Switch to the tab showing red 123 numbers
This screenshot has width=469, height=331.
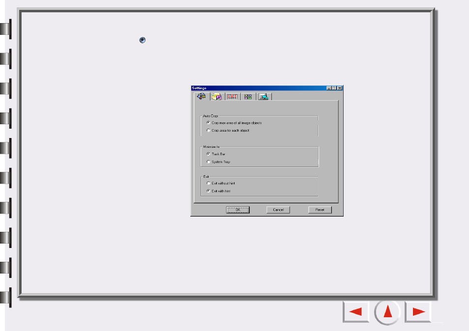point(233,97)
